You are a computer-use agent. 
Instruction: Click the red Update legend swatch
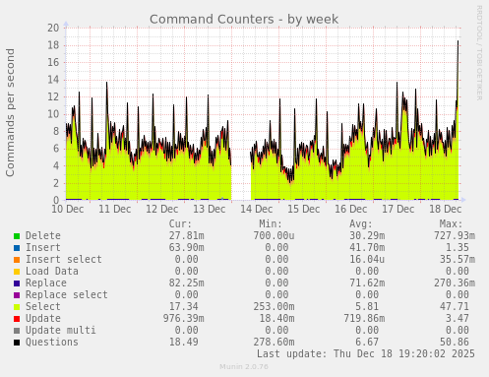(x=17, y=319)
